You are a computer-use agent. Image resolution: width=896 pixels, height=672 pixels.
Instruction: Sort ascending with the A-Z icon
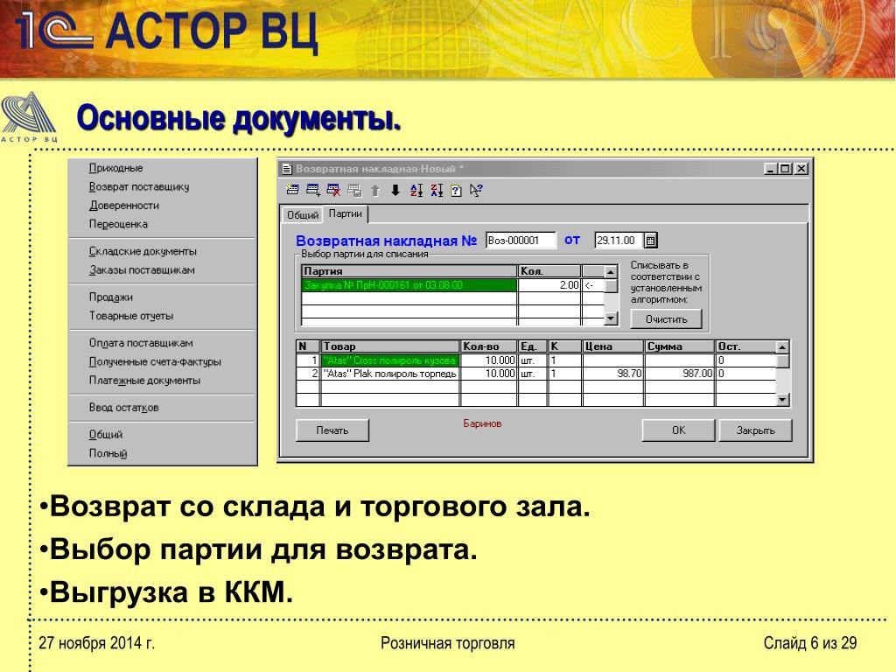coord(416,190)
